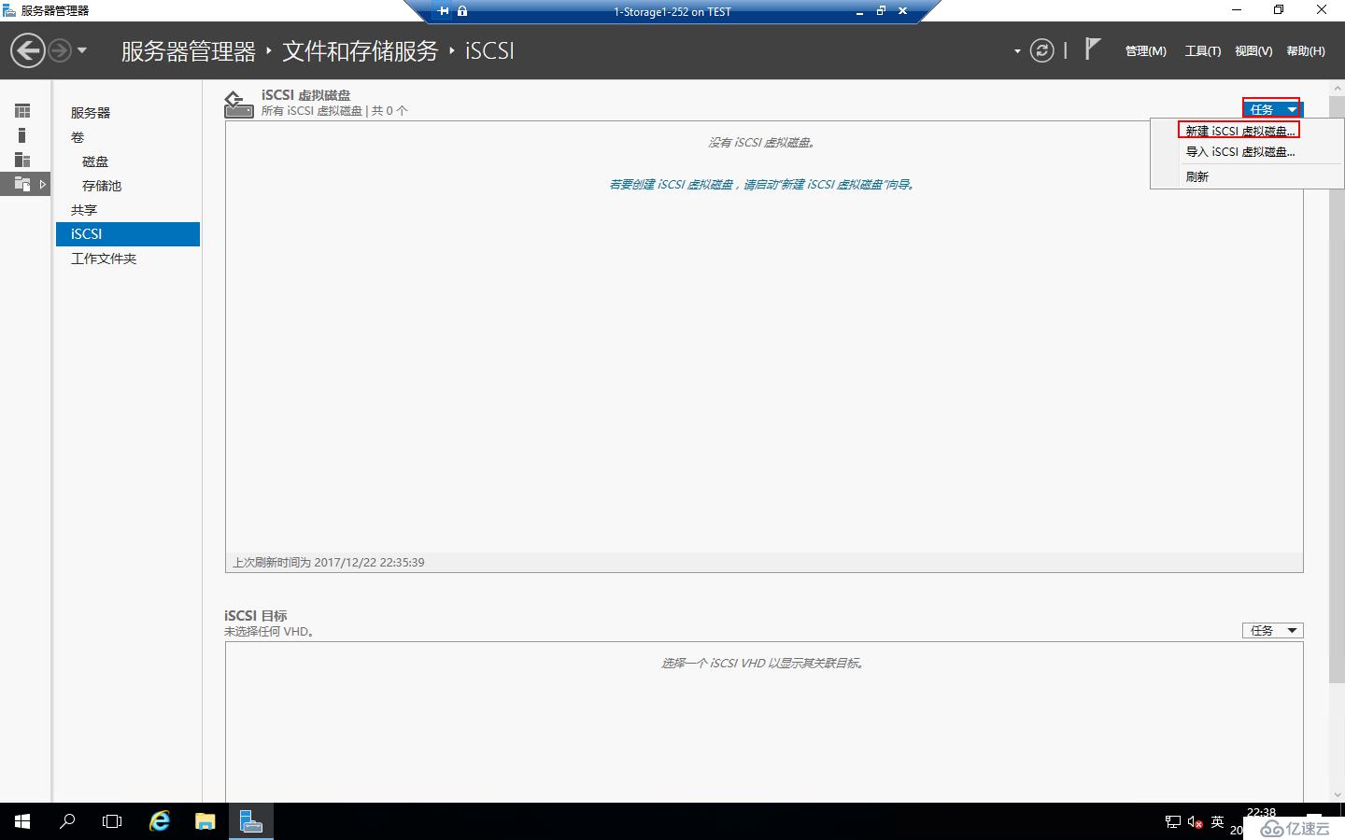Open the dropdown arrow left of refresh

pos(1017,51)
